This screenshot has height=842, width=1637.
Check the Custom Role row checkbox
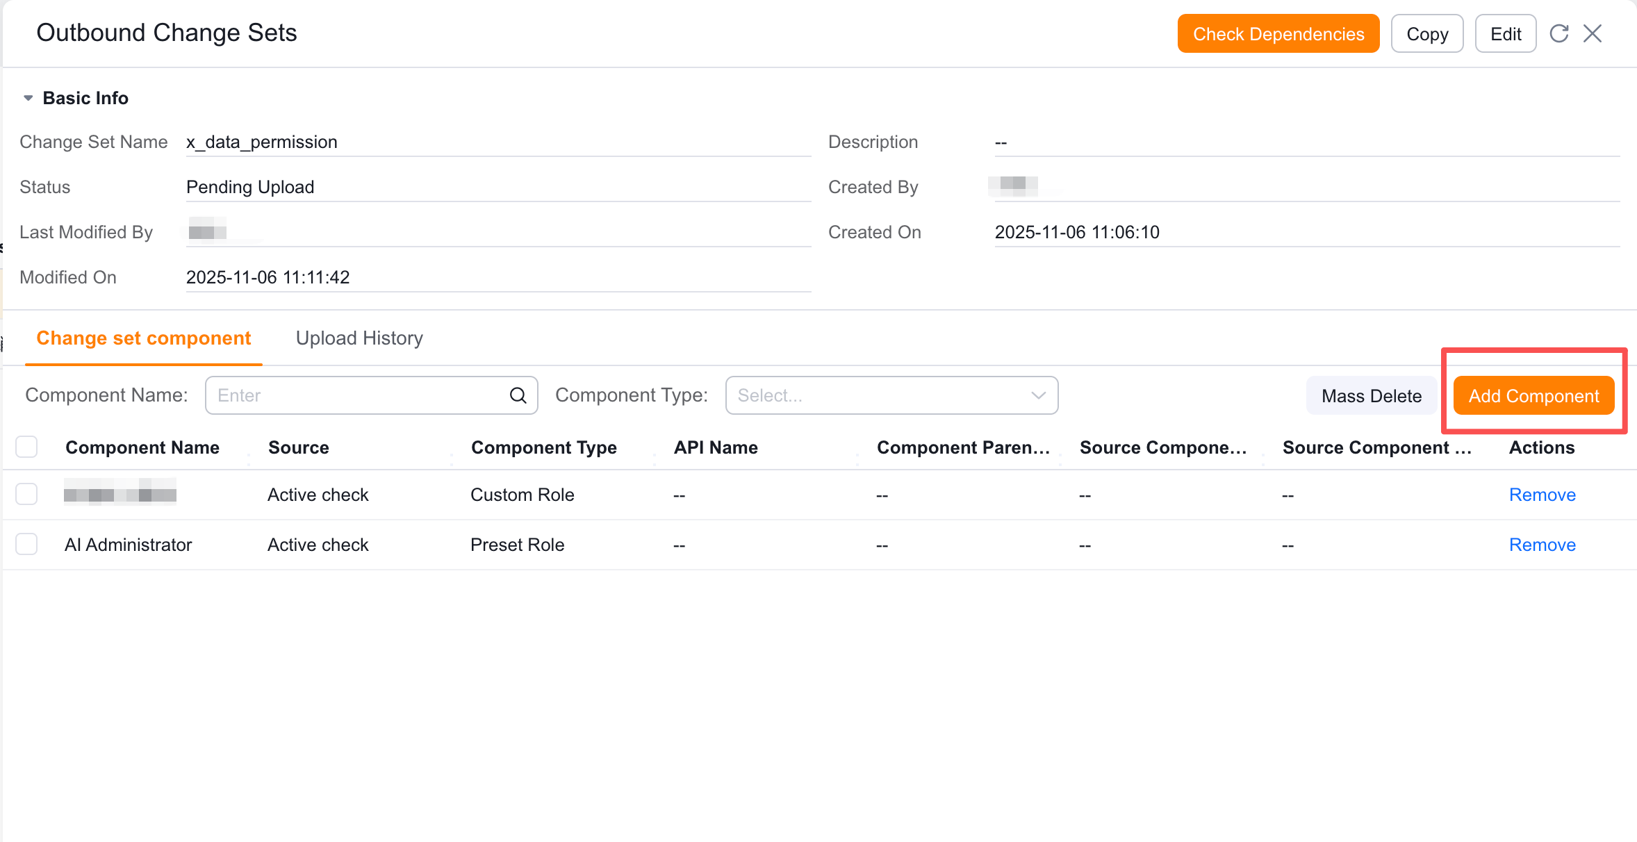pos(26,494)
